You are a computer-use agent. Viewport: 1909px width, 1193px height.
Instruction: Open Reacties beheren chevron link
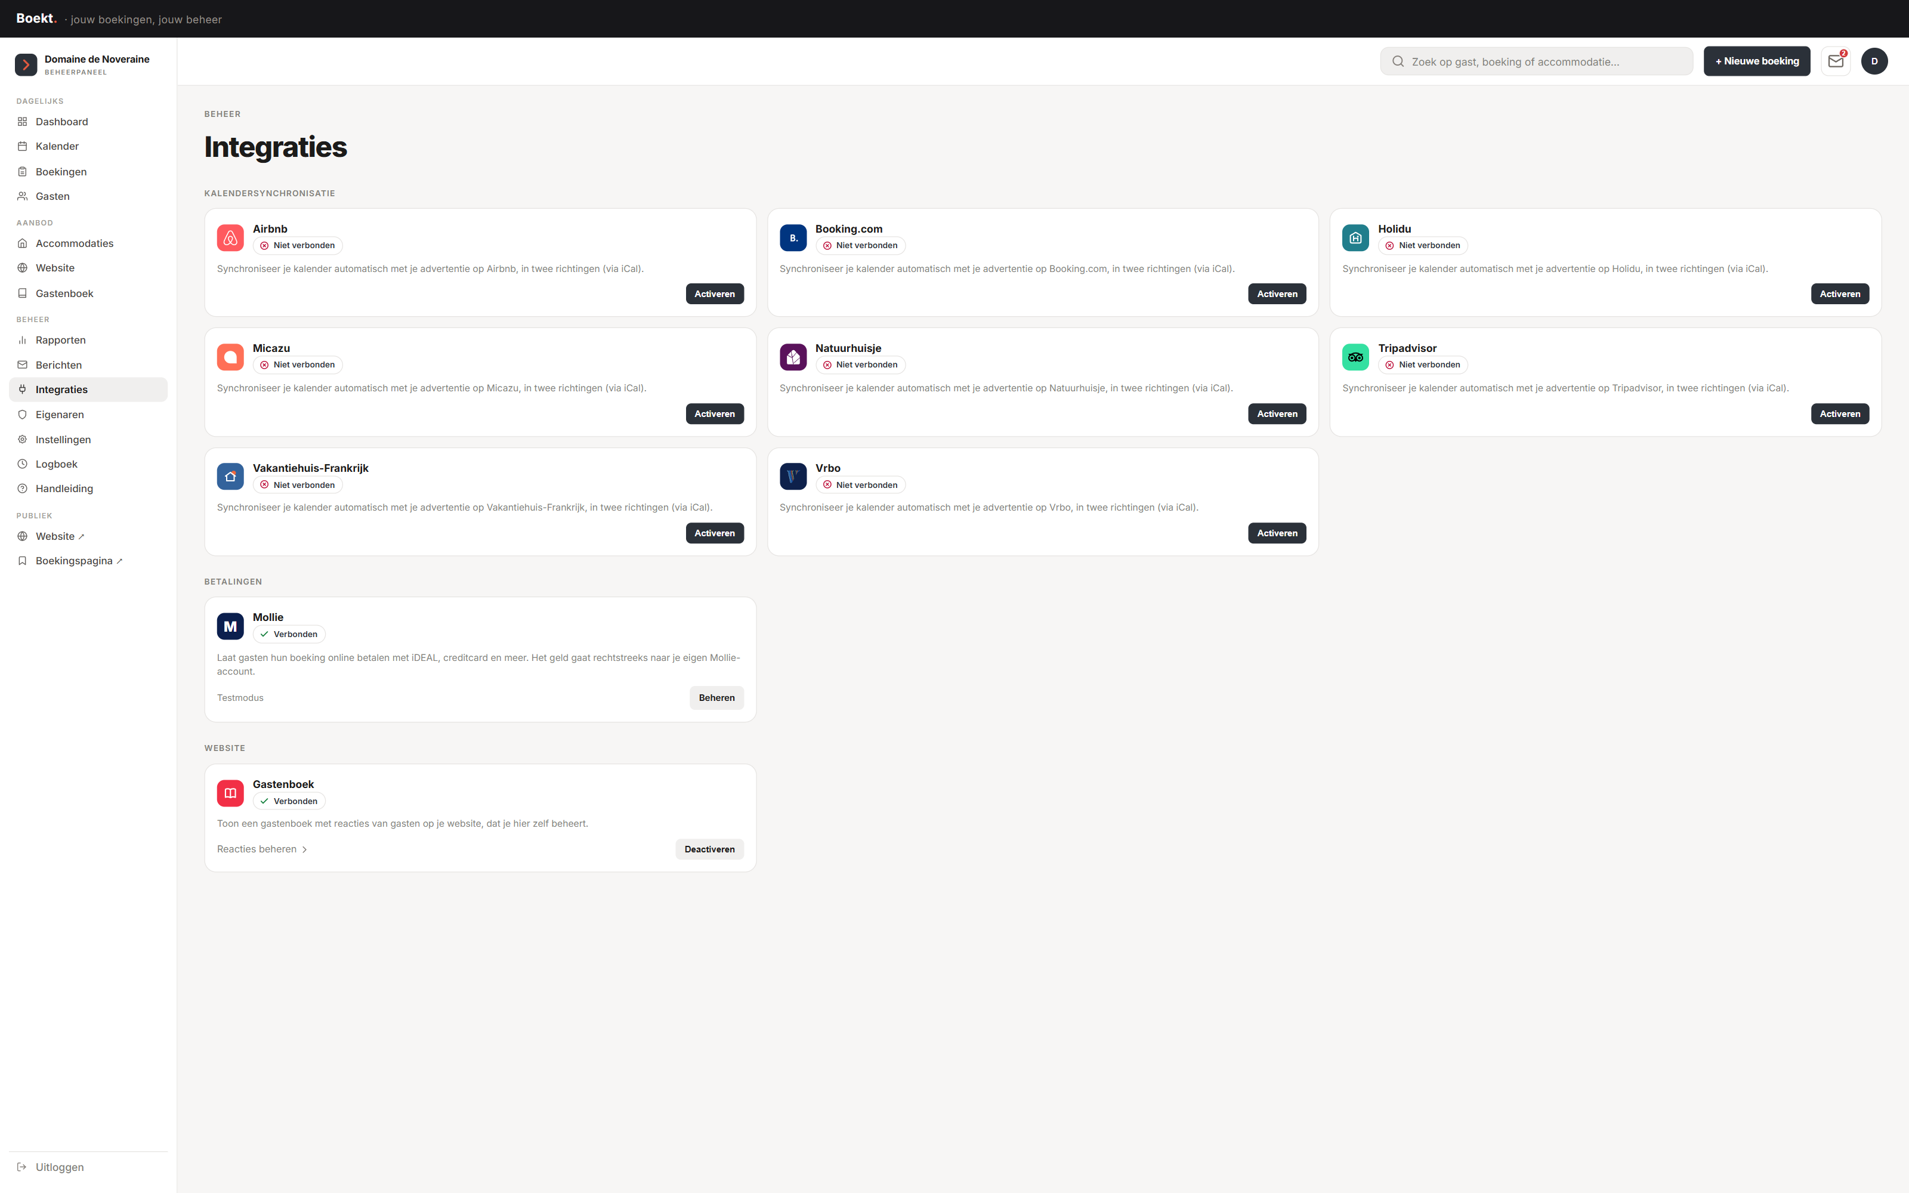(x=262, y=849)
